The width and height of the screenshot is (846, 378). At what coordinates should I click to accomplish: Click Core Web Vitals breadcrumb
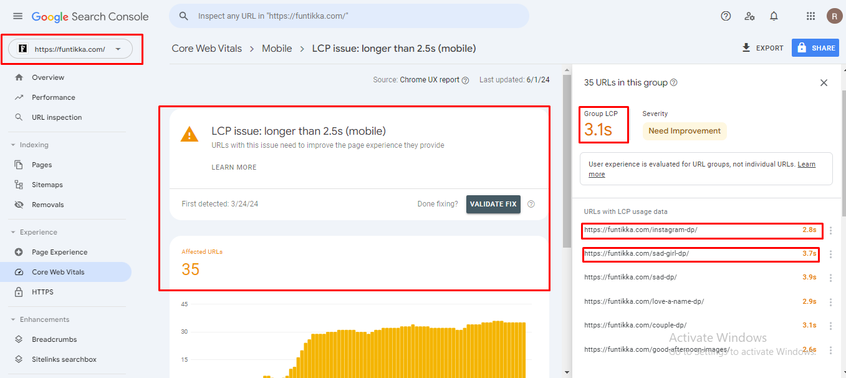(206, 48)
